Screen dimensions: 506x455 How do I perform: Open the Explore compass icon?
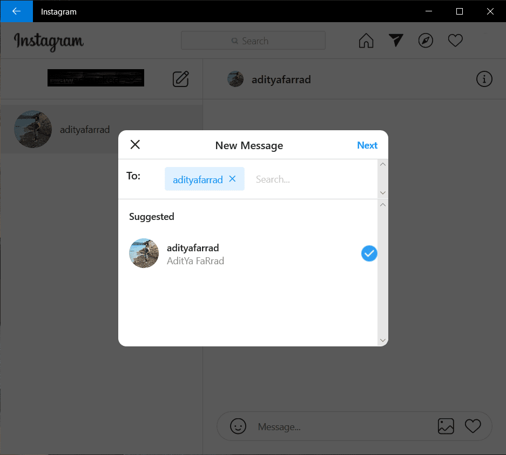(426, 40)
